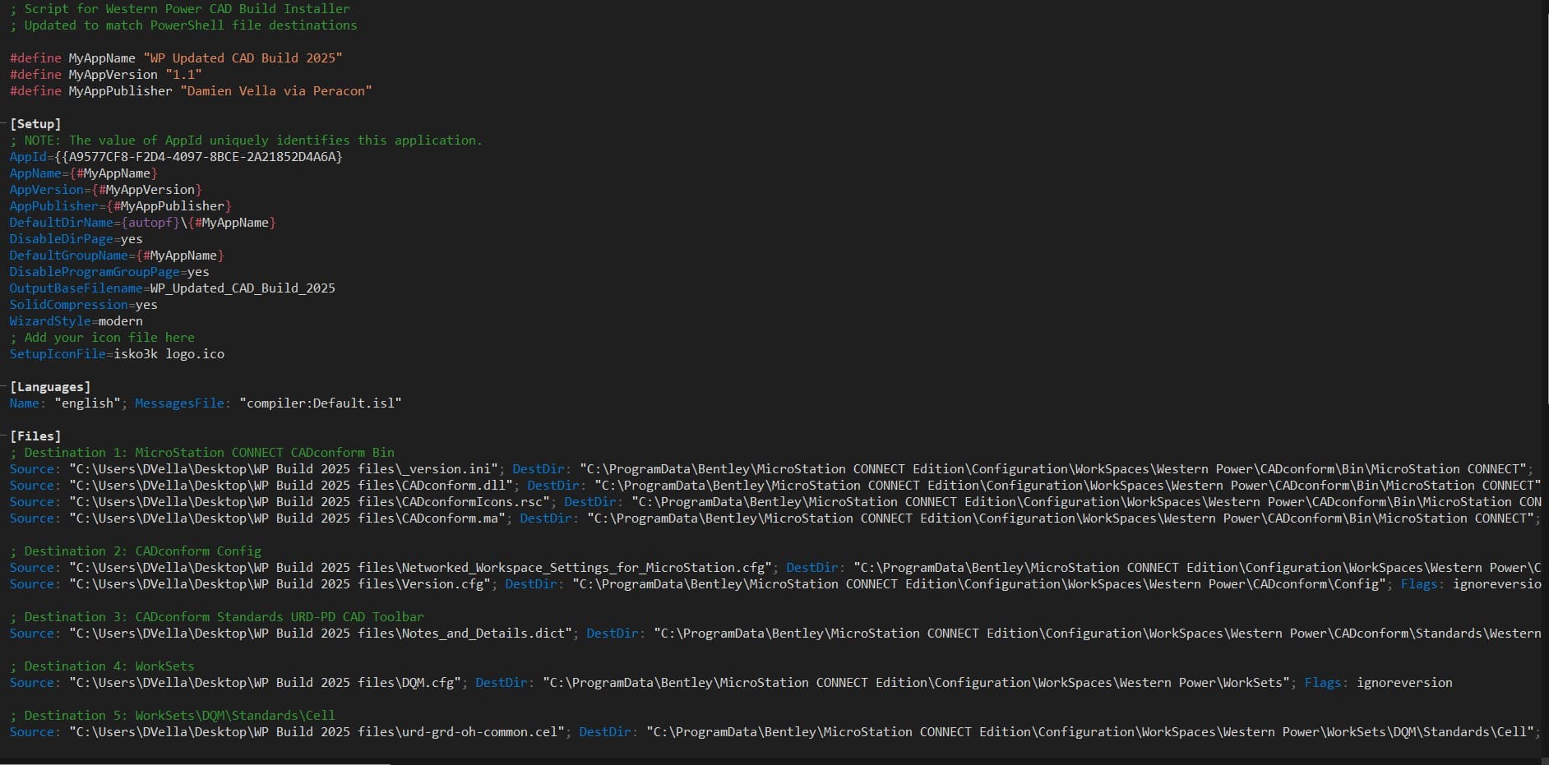Click the "english" language name string
This screenshot has width=1549, height=765.
86,403
